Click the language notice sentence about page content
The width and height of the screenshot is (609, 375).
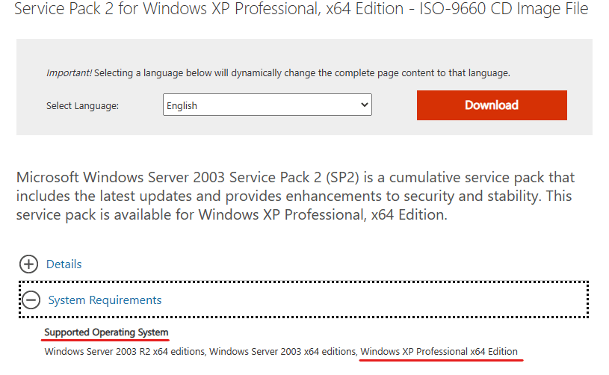click(x=302, y=73)
